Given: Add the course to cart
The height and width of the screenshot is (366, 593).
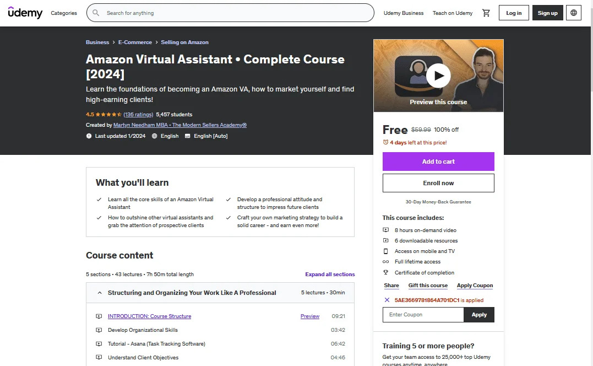Looking at the screenshot, I should coord(438,162).
